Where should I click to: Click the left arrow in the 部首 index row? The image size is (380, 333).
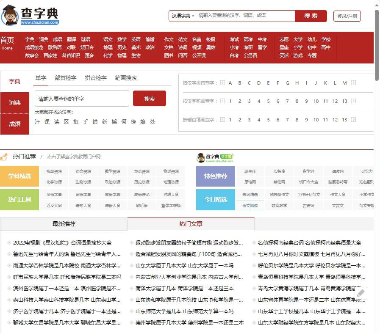pyautogui.click(x=222, y=119)
